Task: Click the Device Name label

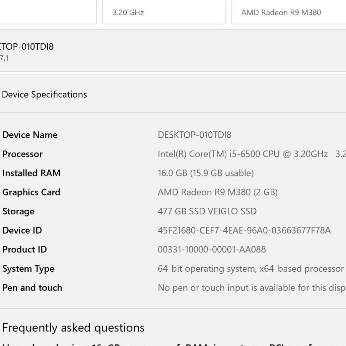Action: [x=30, y=135]
